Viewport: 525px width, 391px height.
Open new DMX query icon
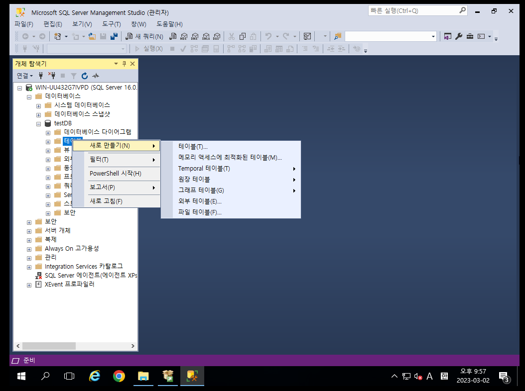(x=195, y=36)
